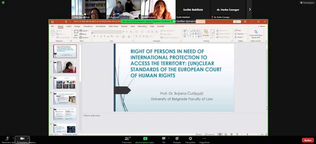Open the Layout dropdown in Slides group
This screenshot has height=144, width=316.
pos(85,31)
